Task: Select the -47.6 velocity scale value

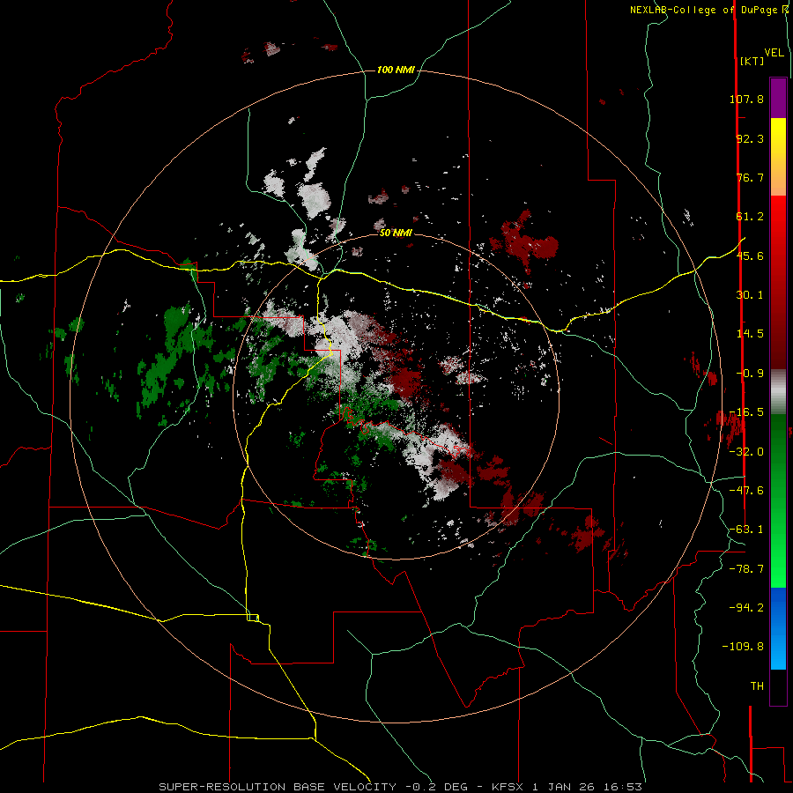Action: [746, 491]
